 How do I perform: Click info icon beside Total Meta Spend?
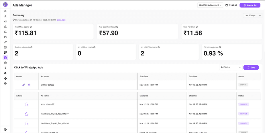click(x=31, y=27)
